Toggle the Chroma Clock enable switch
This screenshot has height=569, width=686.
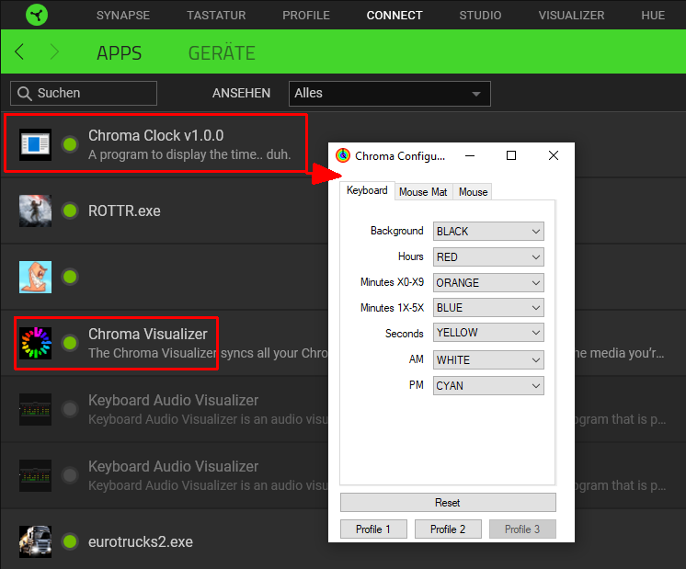coord(69,144)
